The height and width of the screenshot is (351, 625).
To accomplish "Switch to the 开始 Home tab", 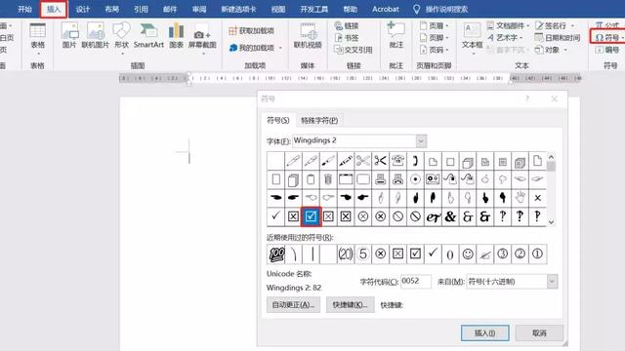I will click(24, 9).
